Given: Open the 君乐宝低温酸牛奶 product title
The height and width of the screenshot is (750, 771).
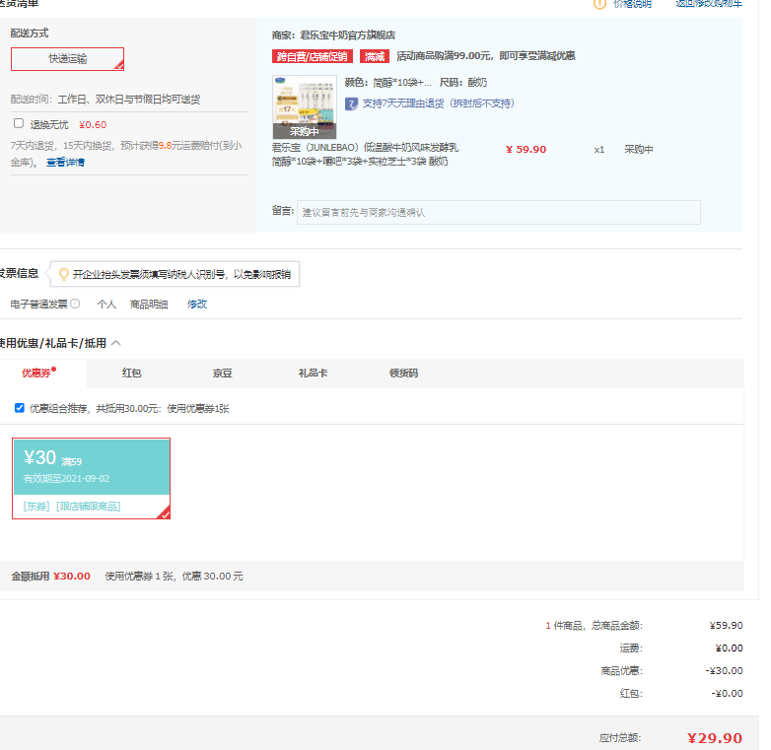Looking at the screenshot, I should click(x=365, y=155).
